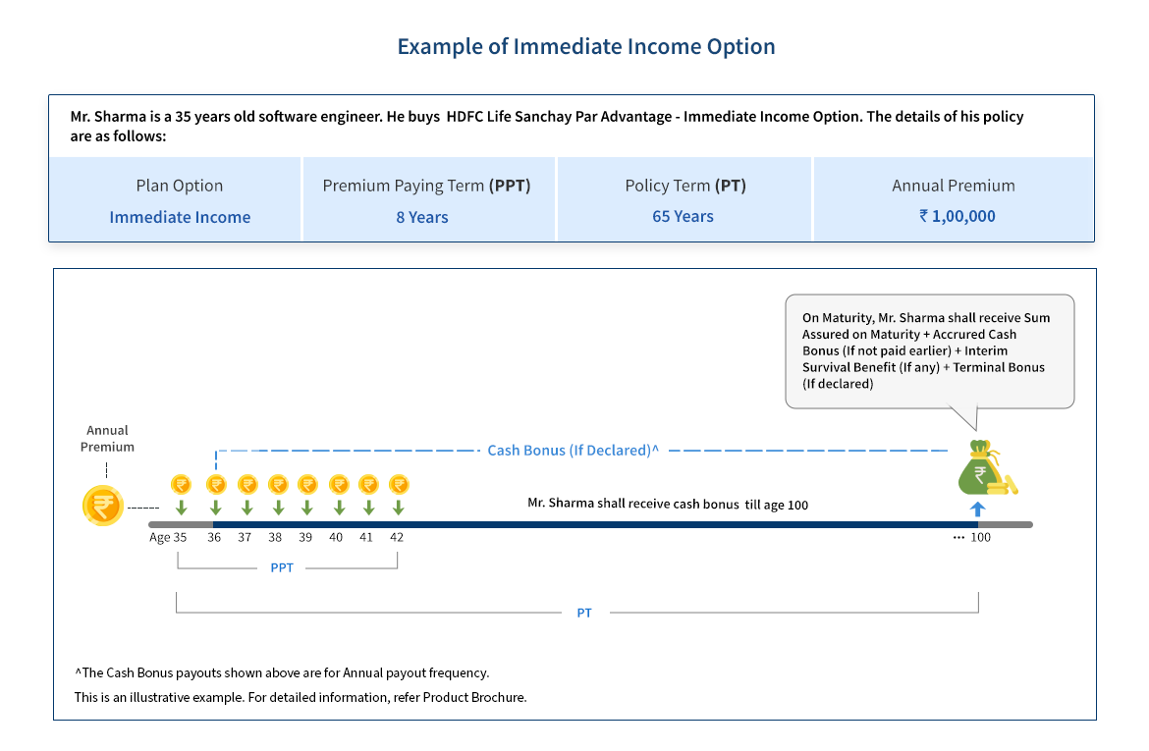The width and height of the screenshot is (1149, 751).
Task: Click the rupee coin above age 39
Action: point(307,484)
